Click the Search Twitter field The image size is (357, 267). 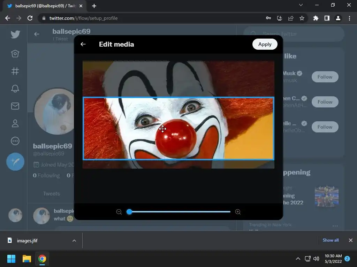click(294, 34)
